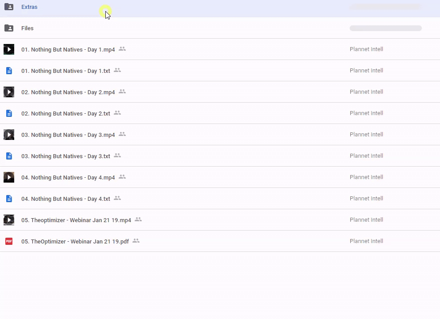This screenshot has width=440, height=319.
Task: Click Plannet Intell owner on Day 1.txt row
Action: pyautogui.click(x=366, y=71)
